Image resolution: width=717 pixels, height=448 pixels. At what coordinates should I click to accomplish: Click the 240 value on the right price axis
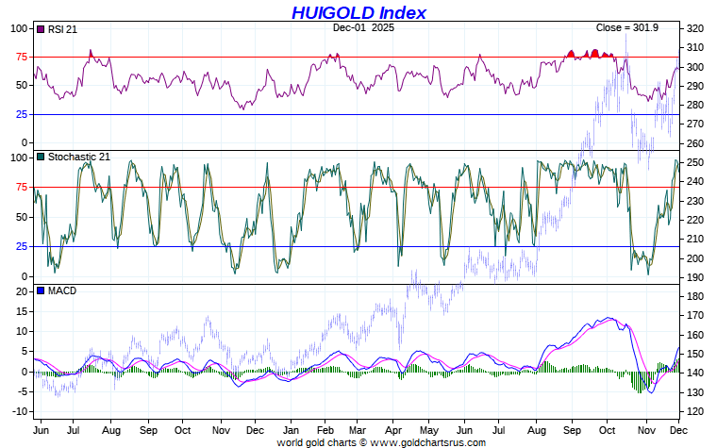[x=695, y=181]
